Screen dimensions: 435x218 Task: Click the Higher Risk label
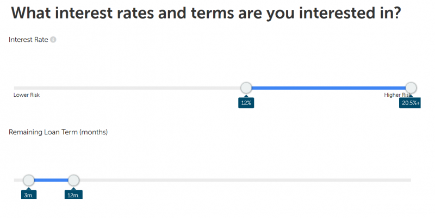[397, 95]
